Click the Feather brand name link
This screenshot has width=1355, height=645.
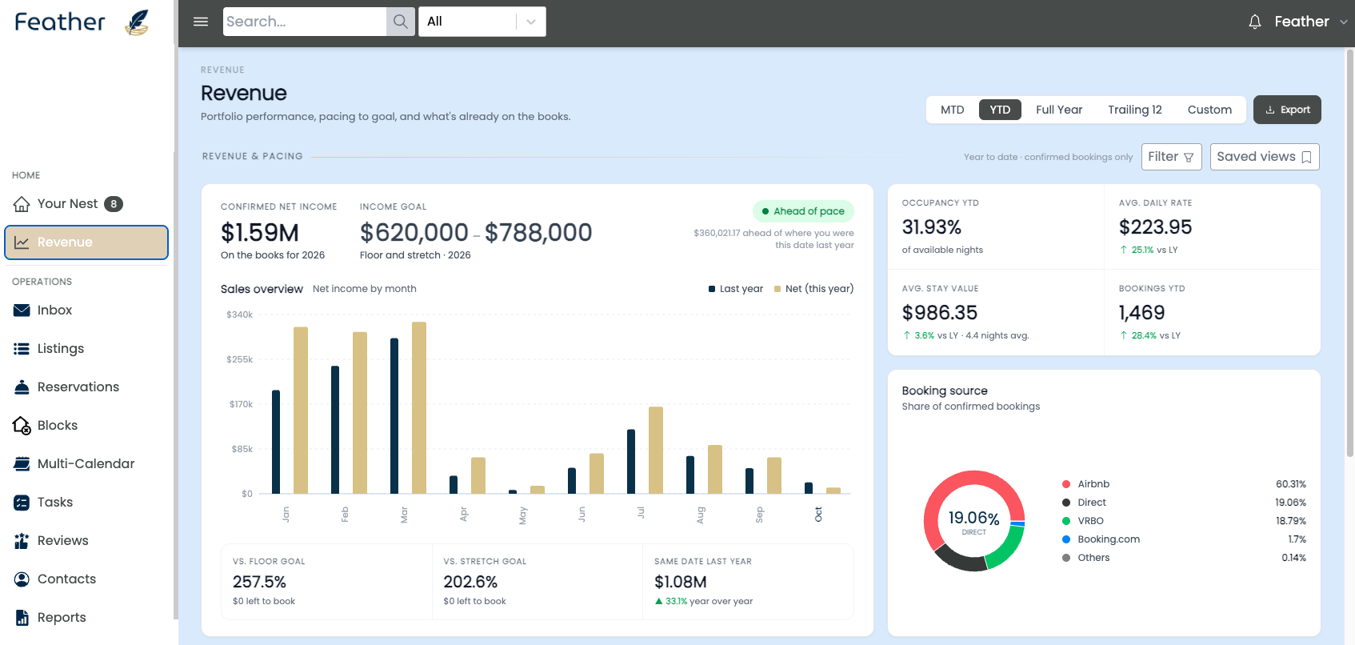point(60,22)
